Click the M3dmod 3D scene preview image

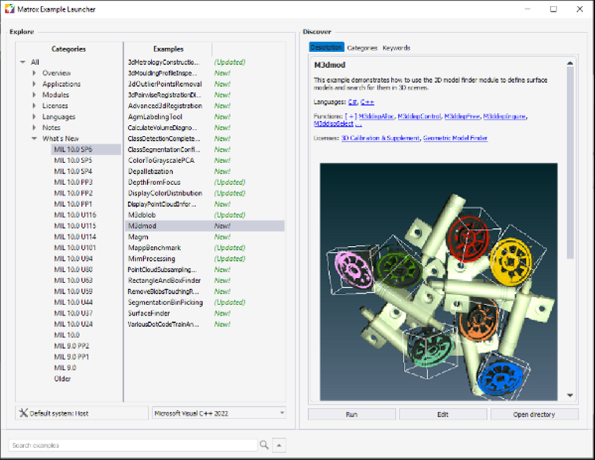(439, 282)
